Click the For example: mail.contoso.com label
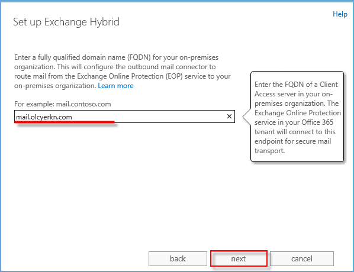The image size is (354, 272). click(x=63, y=104)
